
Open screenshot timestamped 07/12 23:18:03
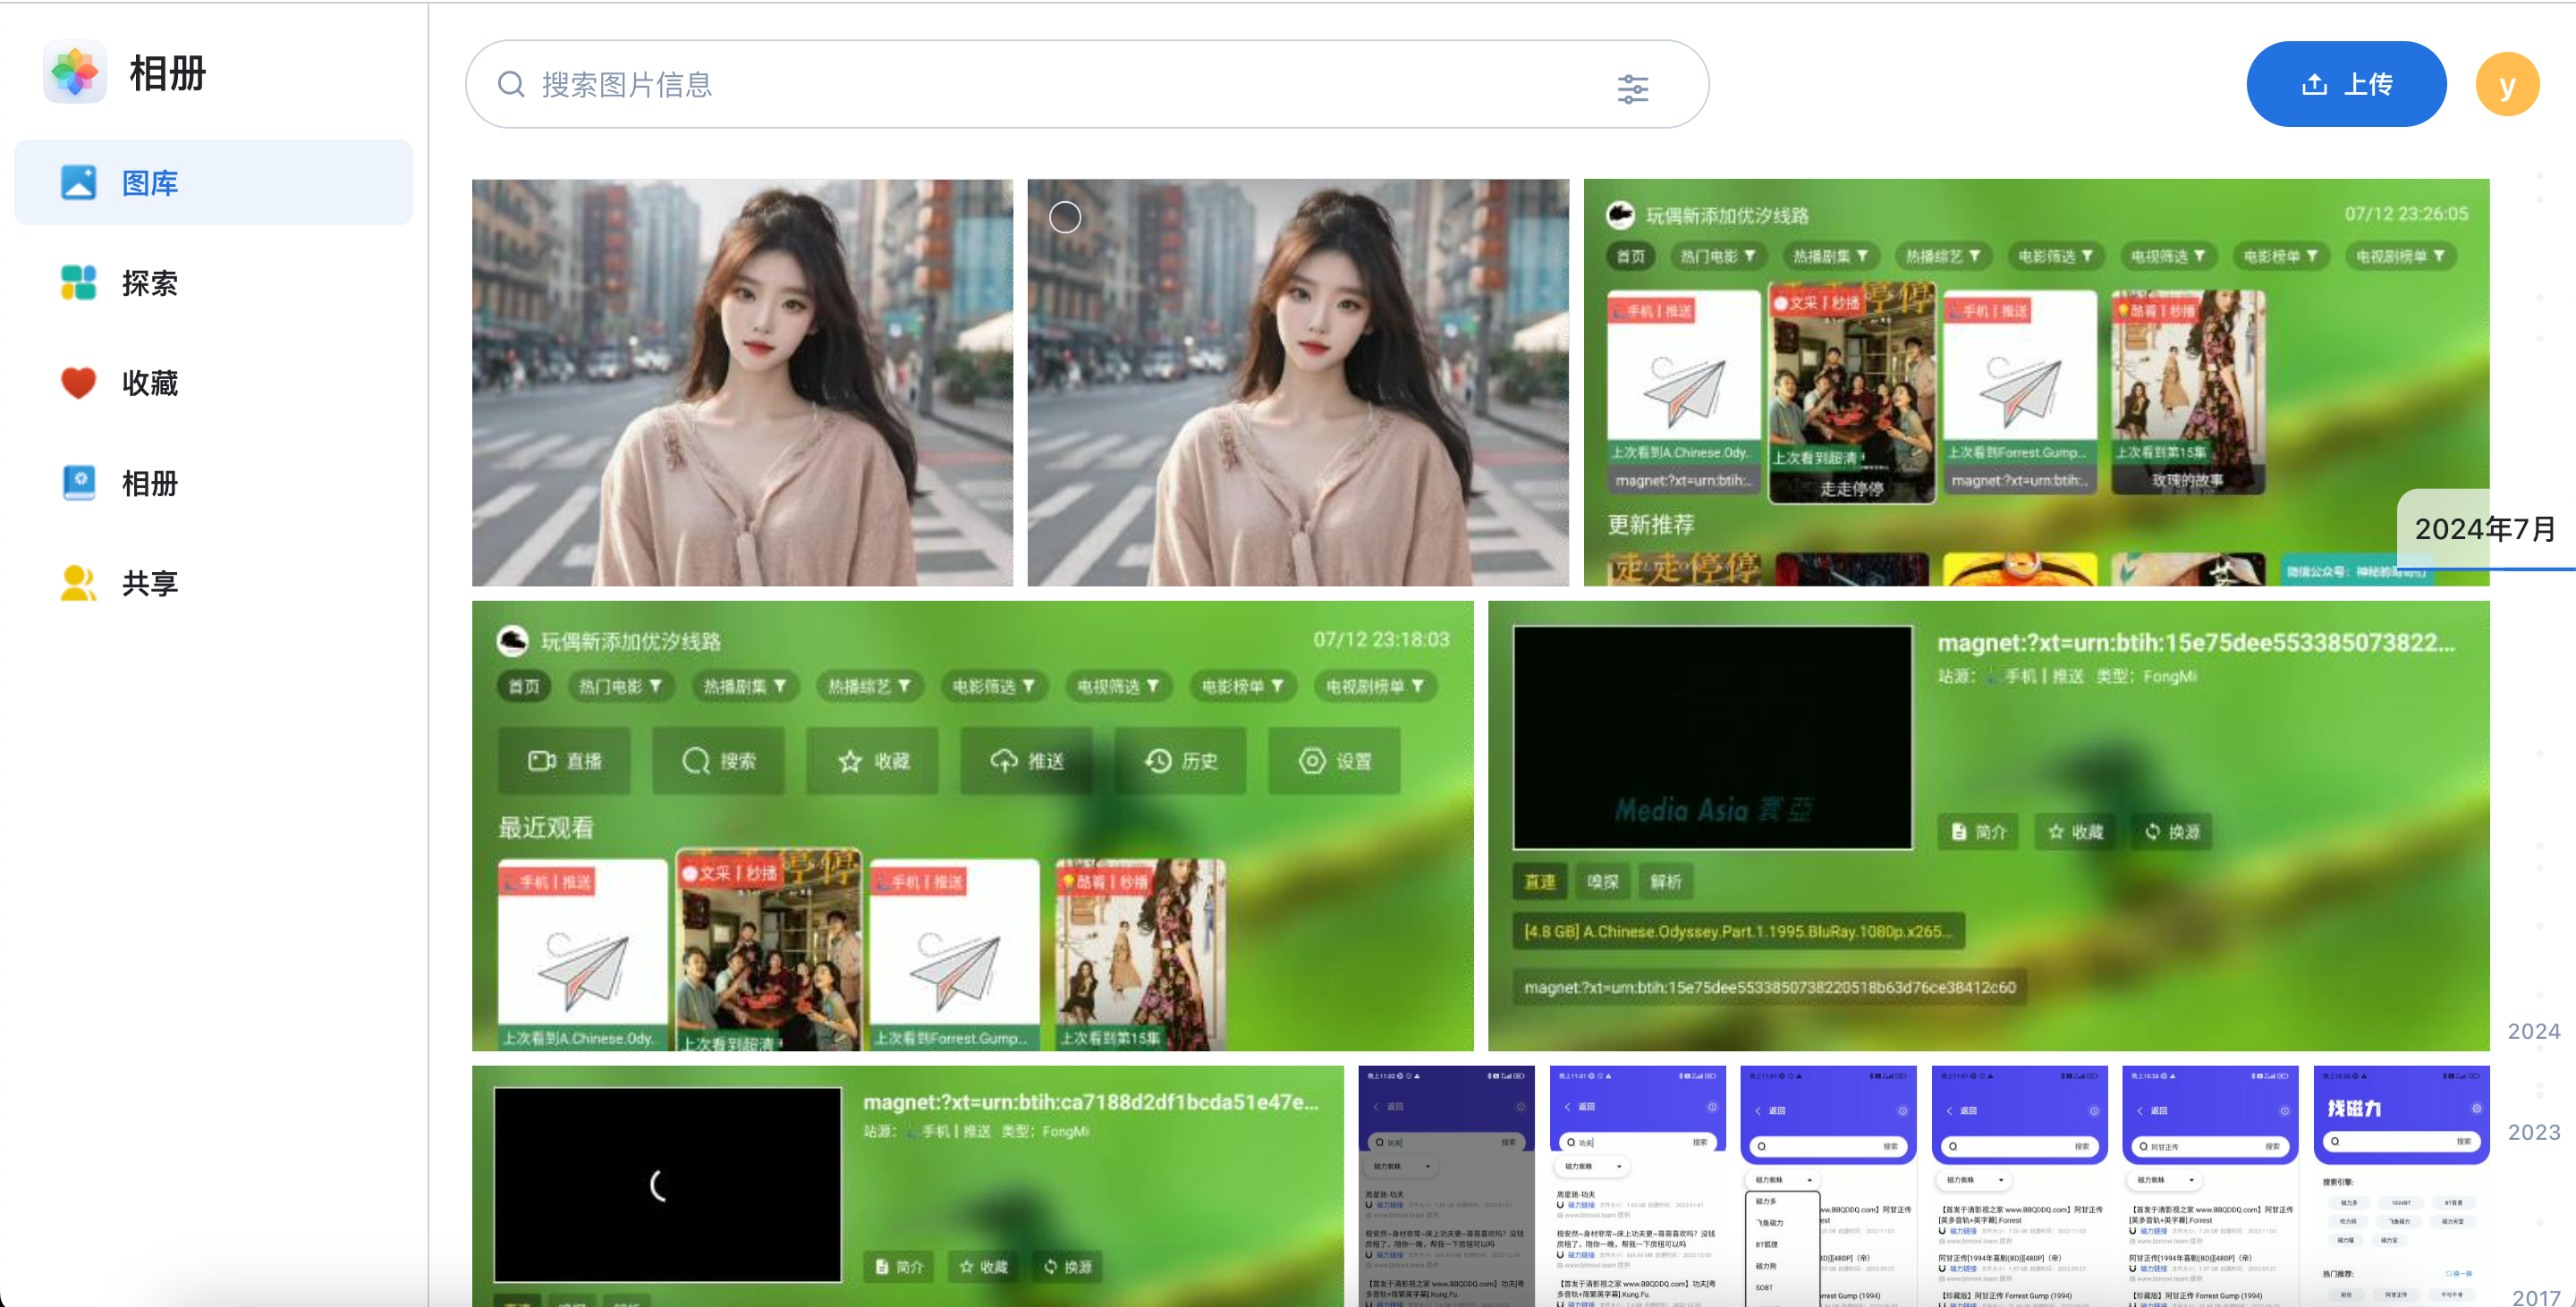point(972,825)
